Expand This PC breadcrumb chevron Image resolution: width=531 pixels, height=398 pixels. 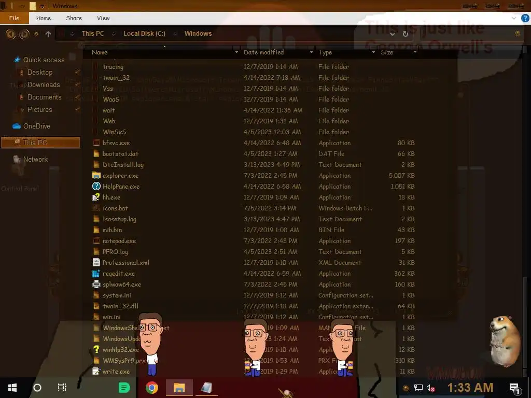pyautogui.click(x=114, y=34)
